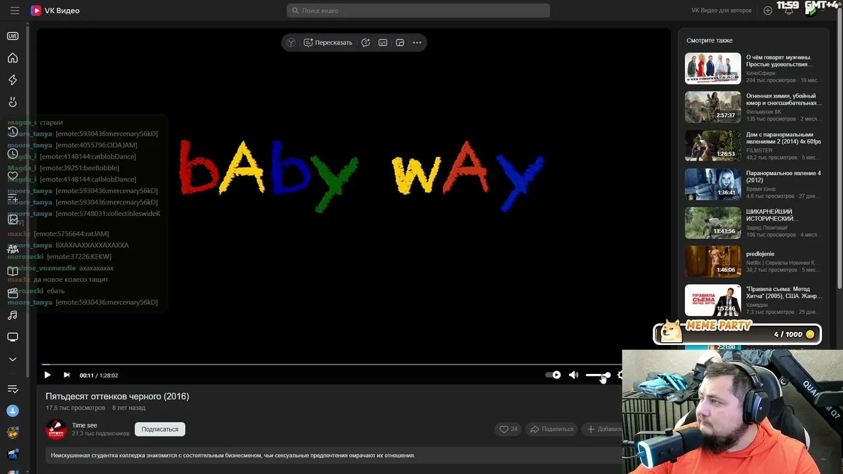843x474 pixels.
Task: Click the video title Пятьдесят оттенков черного (2016)
Action: (117, 396)
